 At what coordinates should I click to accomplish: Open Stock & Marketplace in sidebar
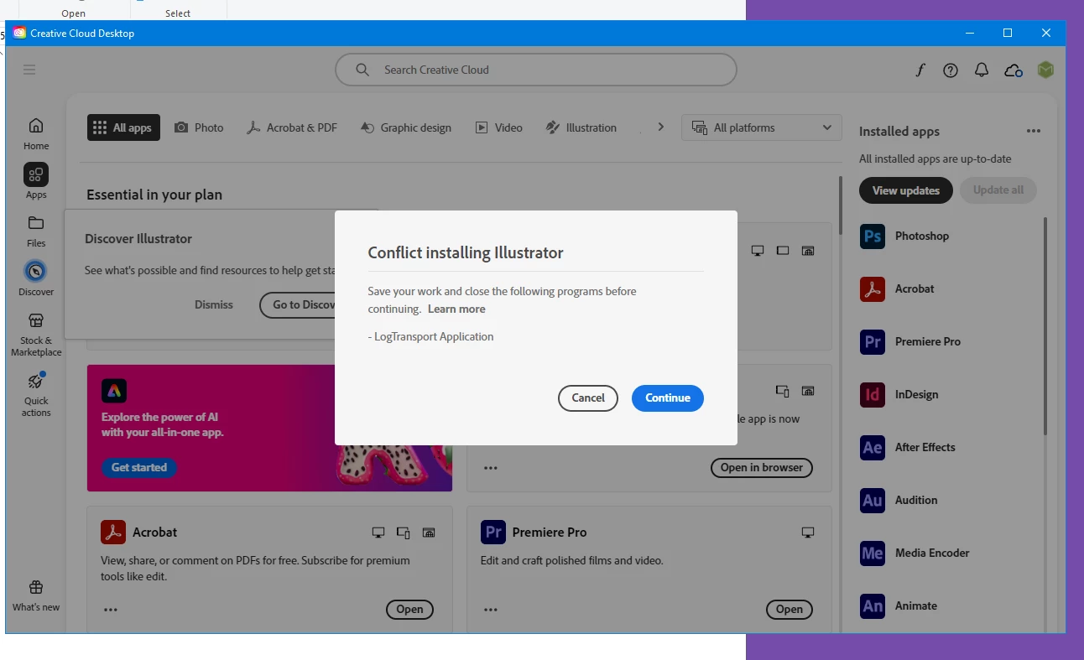point(36,335)
